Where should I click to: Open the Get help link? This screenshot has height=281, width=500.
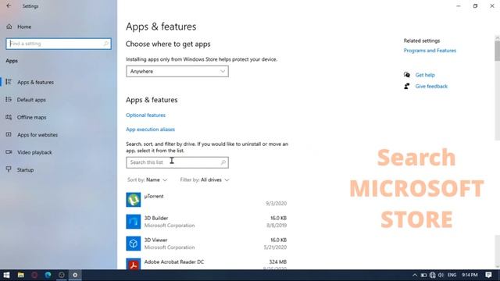pos(425,75)
